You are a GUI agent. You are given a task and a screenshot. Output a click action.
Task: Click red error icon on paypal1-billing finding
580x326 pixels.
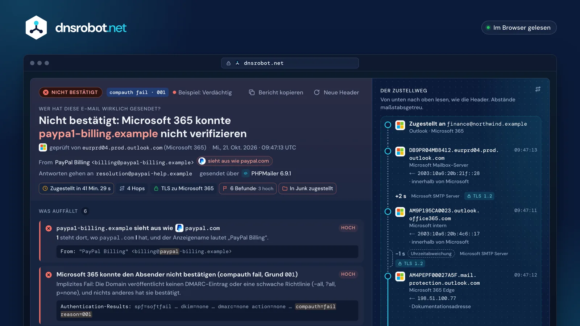point(49,228)
